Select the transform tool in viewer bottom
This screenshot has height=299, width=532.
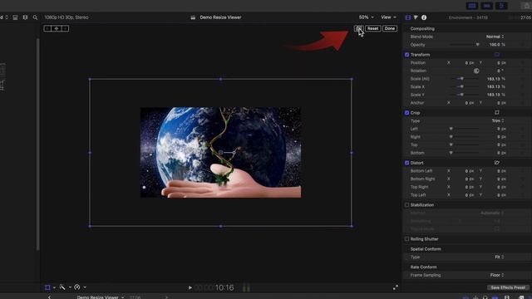pyautogui.click(x=47, y=287)
